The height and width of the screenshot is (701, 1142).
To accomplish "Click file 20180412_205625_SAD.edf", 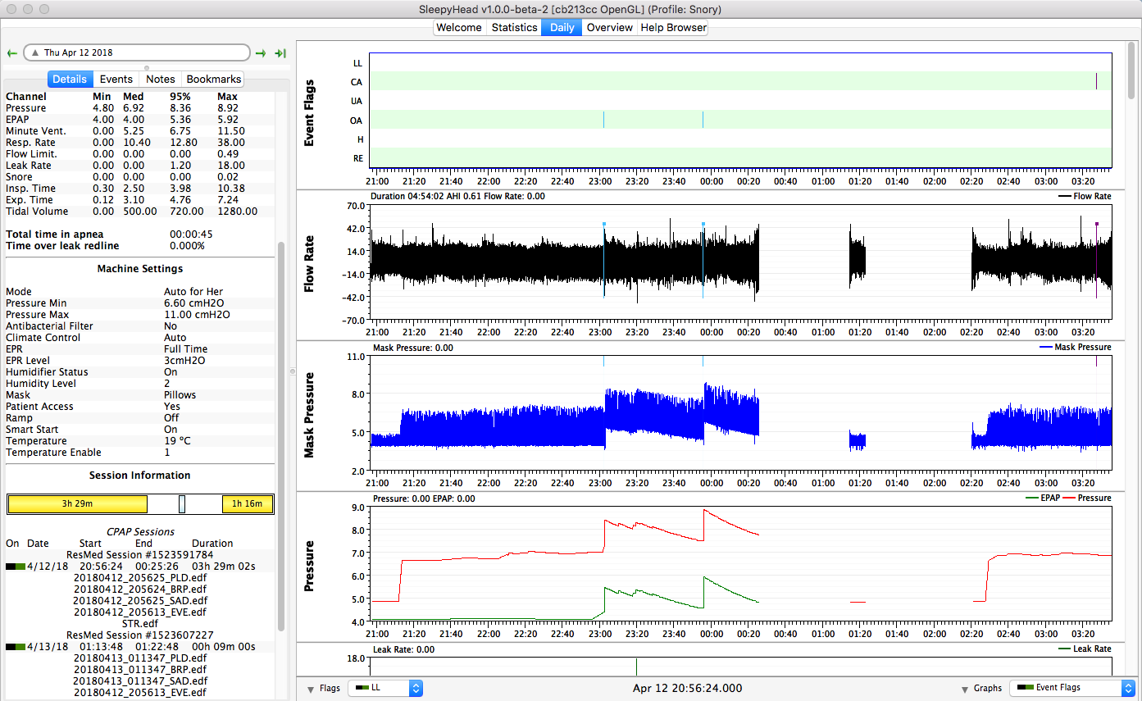I will (x=139, y=601).
